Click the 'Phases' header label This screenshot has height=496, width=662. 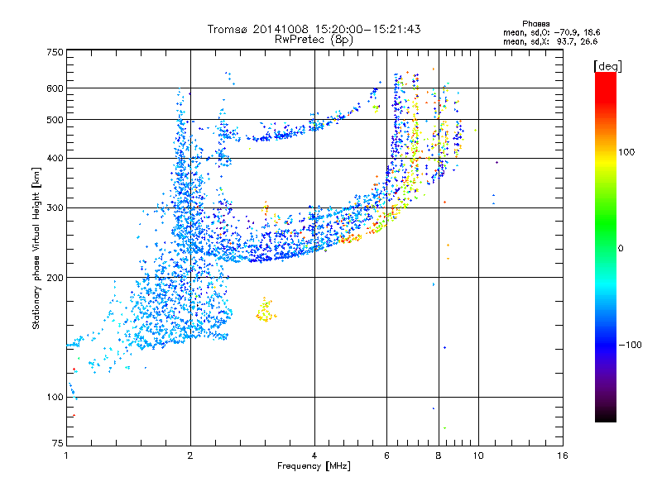[x=535, y=24]
